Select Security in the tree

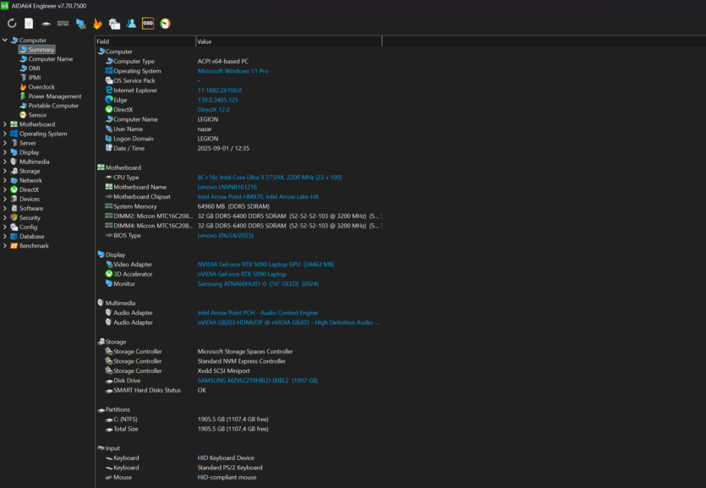point(30,218)
